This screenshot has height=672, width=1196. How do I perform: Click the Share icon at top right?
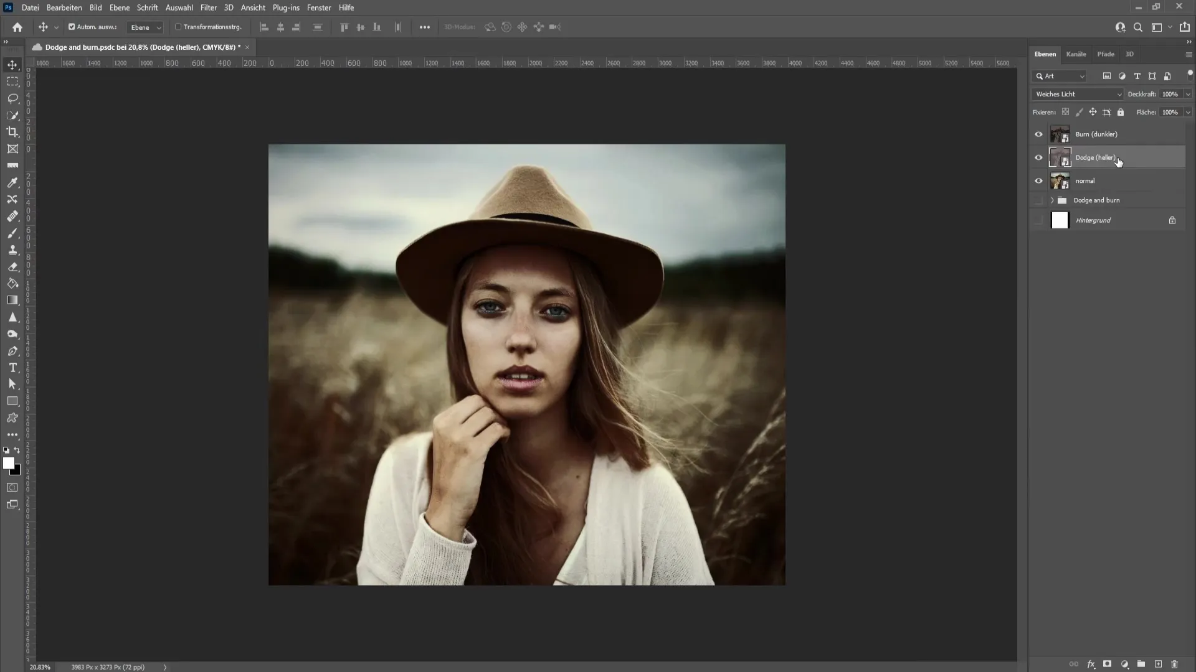[1184, 27]
